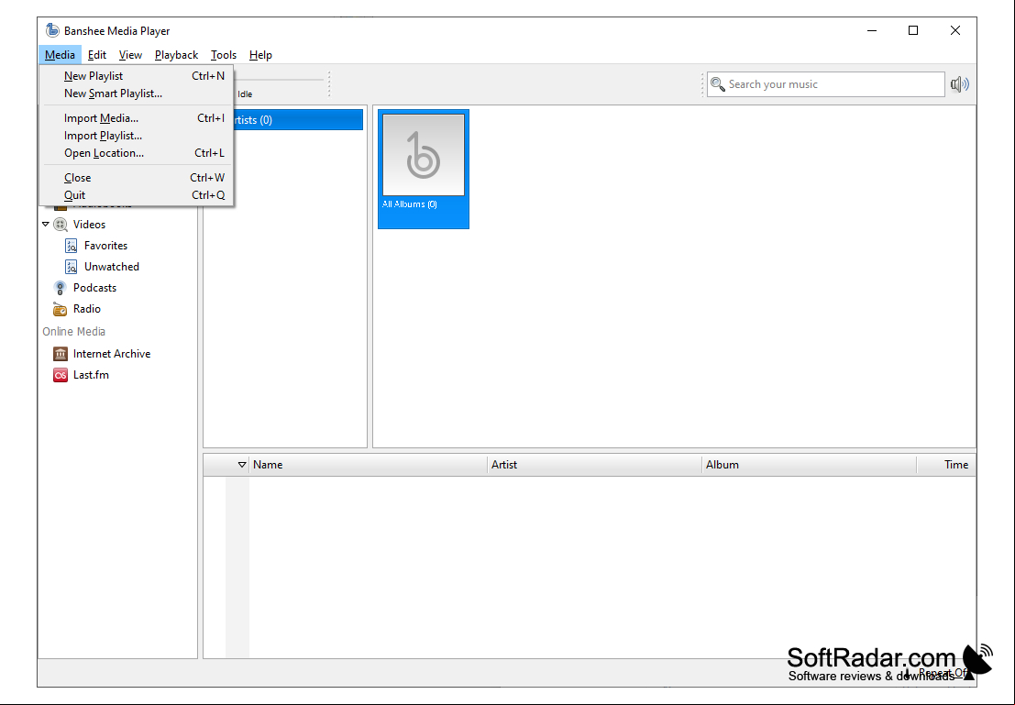The height and width of the screenshot is (705, 1015).
Task: Choose New Playlist from the Media menu
Action: (x=137, y=76)
